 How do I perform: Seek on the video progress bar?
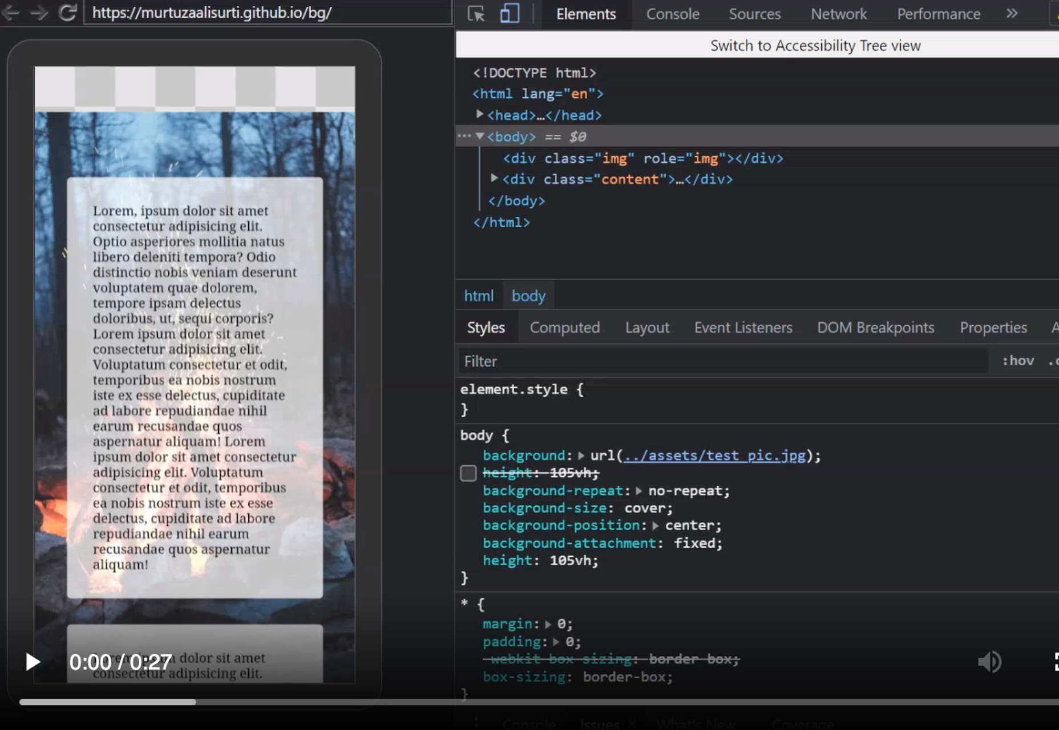(x=539, y=702)
